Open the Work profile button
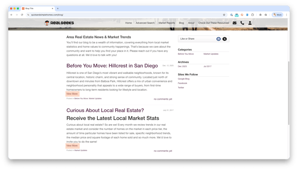298x170 pixels. tap(278, 15)
